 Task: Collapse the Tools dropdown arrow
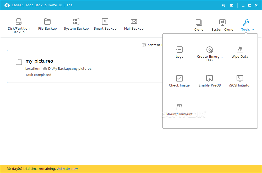click(x=253, y=29)
